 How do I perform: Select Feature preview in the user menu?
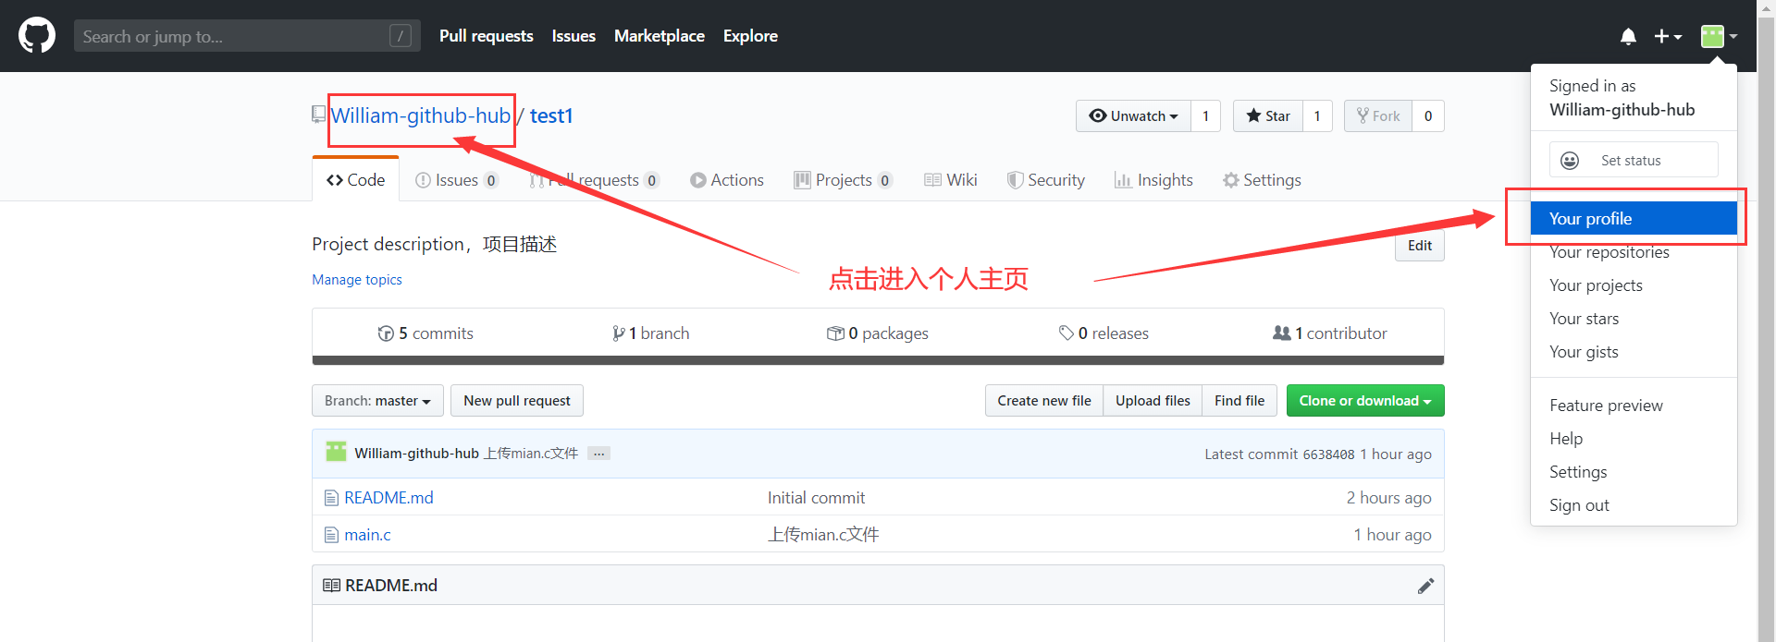pyautogui.click(x=1634, y=406)
